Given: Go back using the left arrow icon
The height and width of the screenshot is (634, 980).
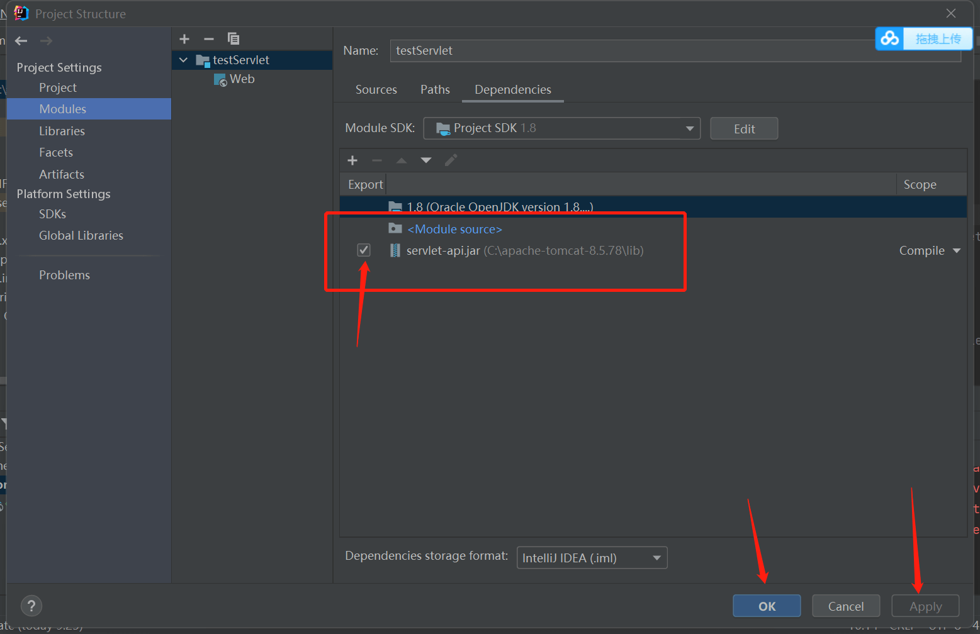Looking at the screenshot, I should point(21,41).
